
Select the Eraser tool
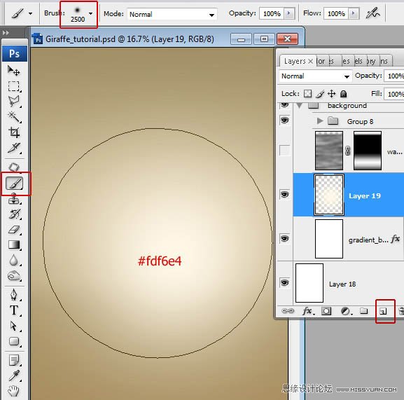click(14, 229)
